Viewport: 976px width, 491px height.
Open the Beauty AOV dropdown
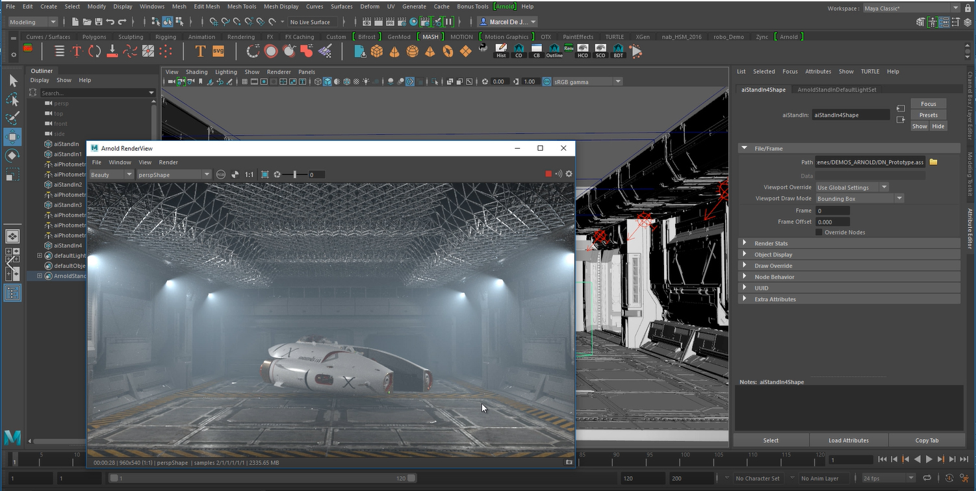pos(110,174)
